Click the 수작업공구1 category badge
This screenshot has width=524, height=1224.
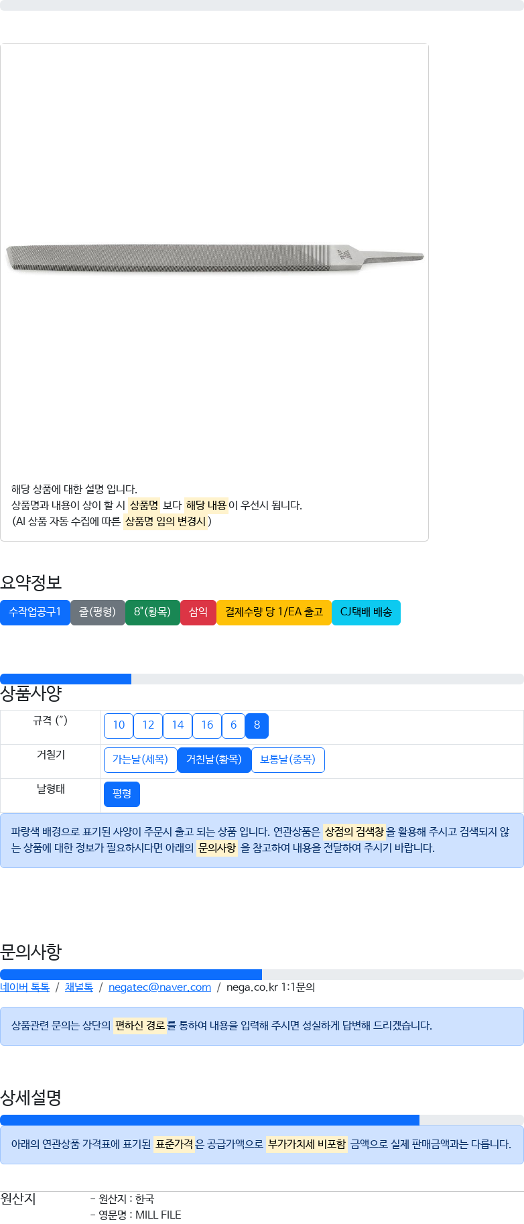coord(35,612)
